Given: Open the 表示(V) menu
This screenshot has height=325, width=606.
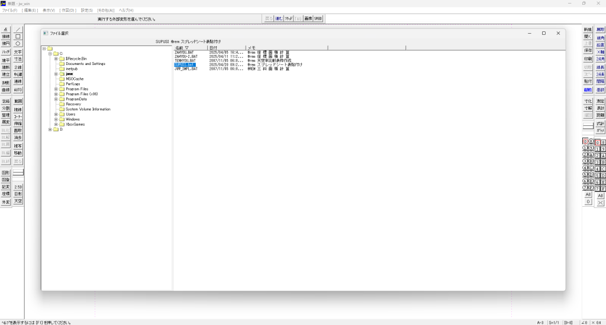Looking at the screenshot, I should click(49, 11).
